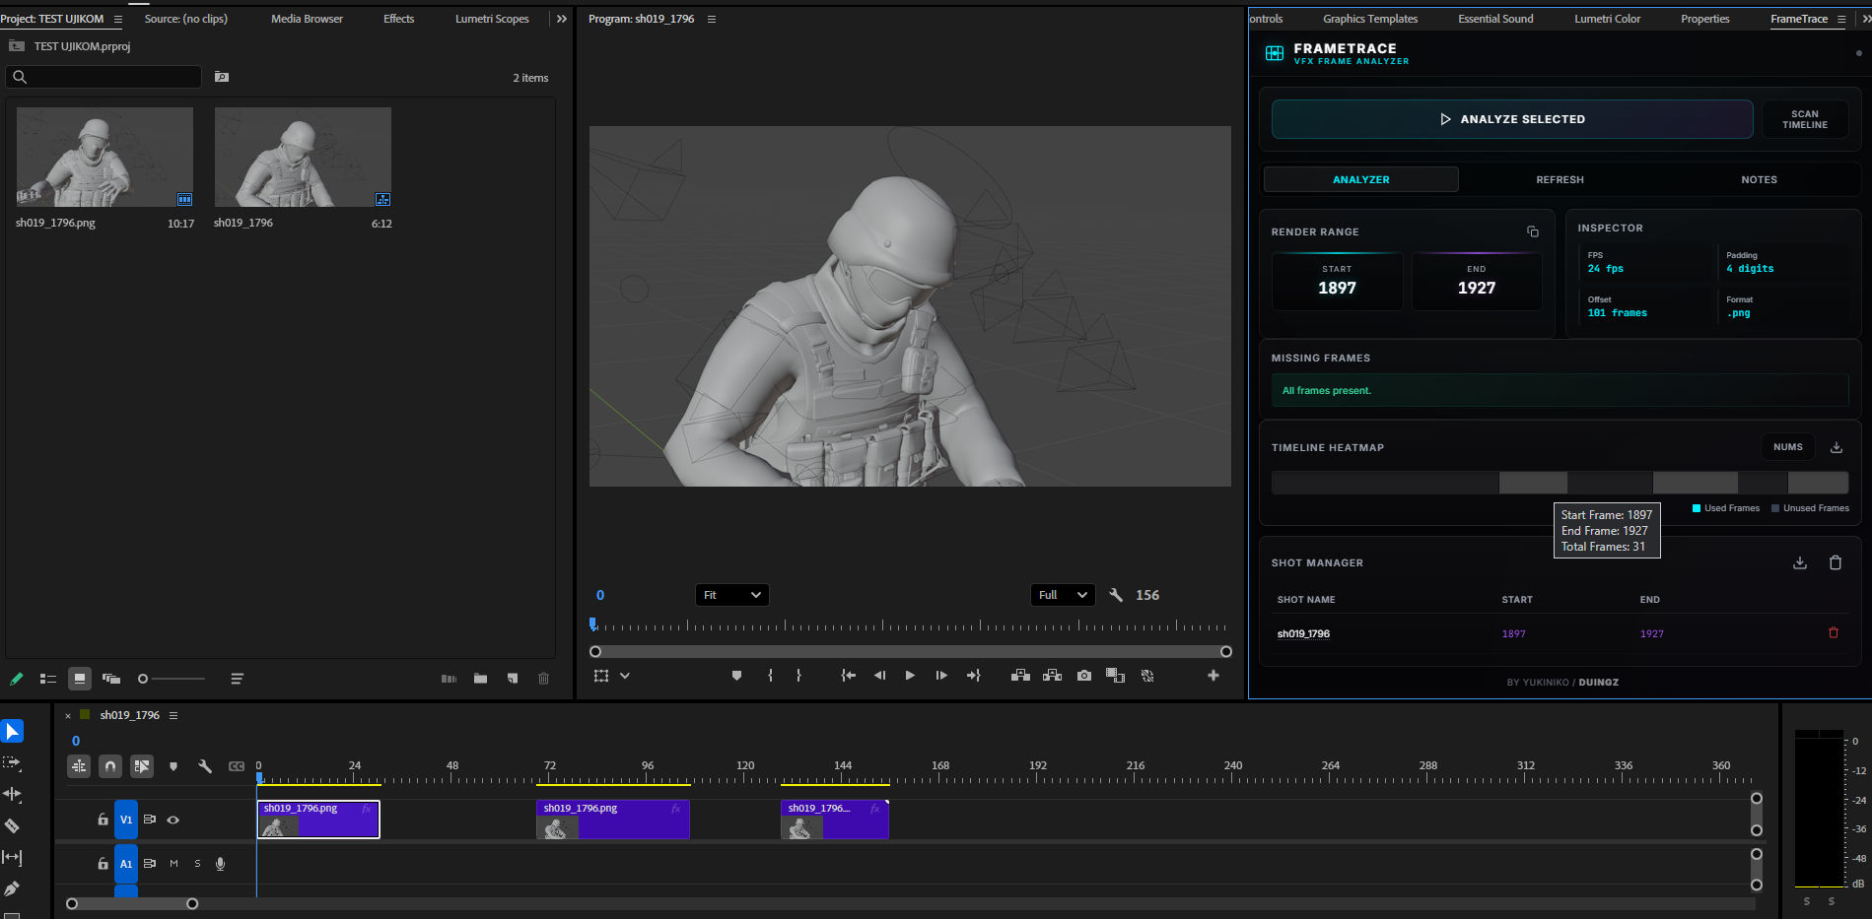Step forward one frame in Program monitor
1872x919 pixels.
(x=941, y=676)
